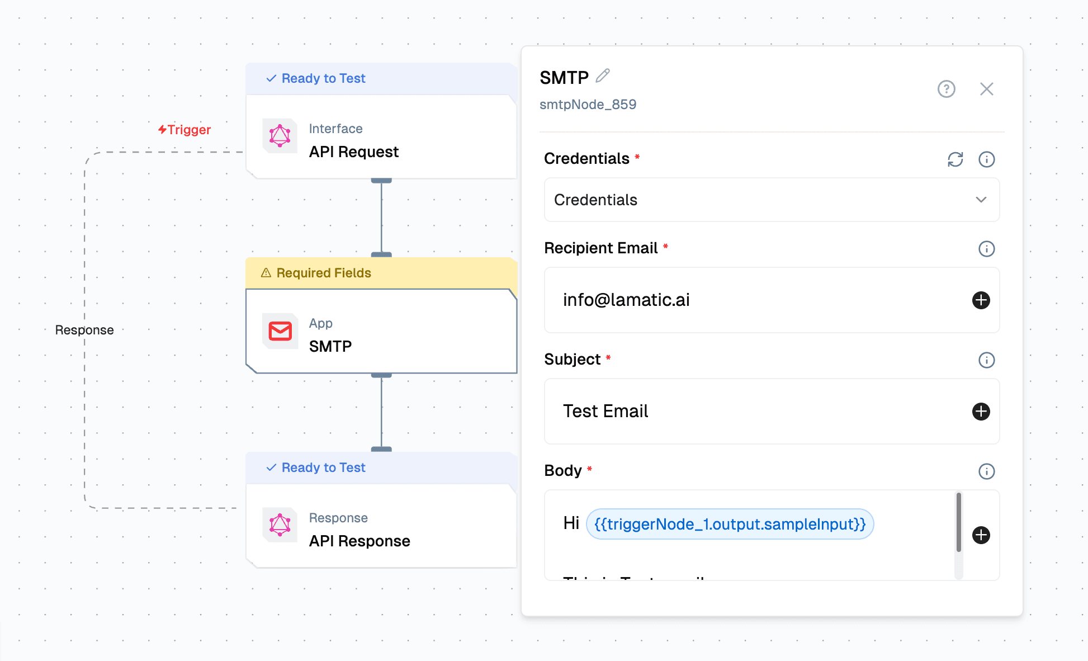Open variable insert menu on Recipient Email
This screenshot has height=661, width=1088.
[x=981, y=300]
